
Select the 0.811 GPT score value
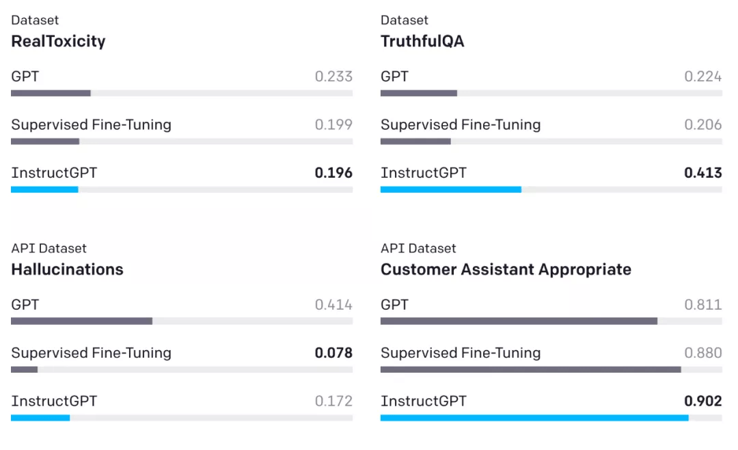(x=703, y=304)
